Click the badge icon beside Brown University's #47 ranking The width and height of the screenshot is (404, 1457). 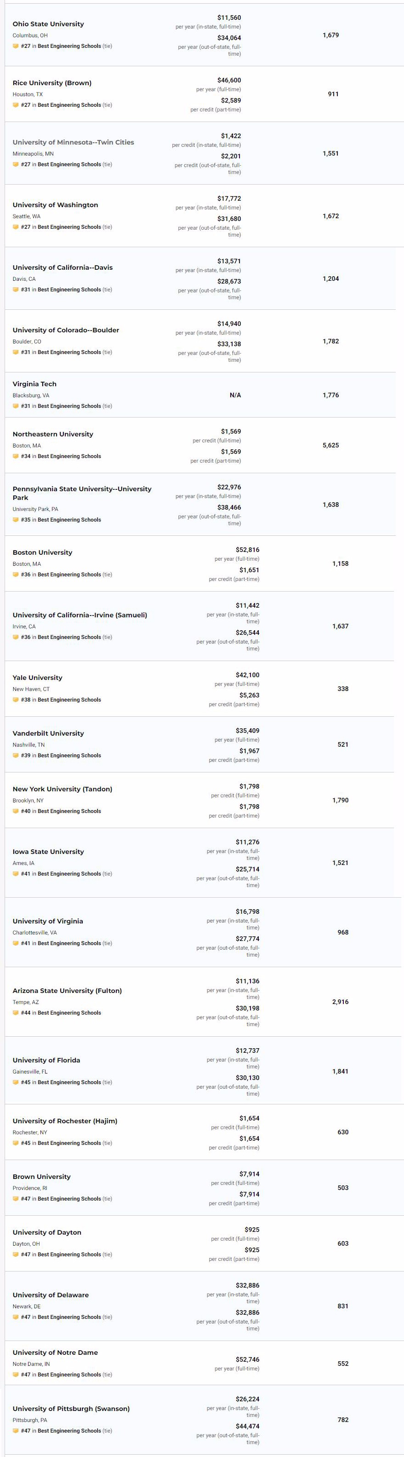point(16,1199)
